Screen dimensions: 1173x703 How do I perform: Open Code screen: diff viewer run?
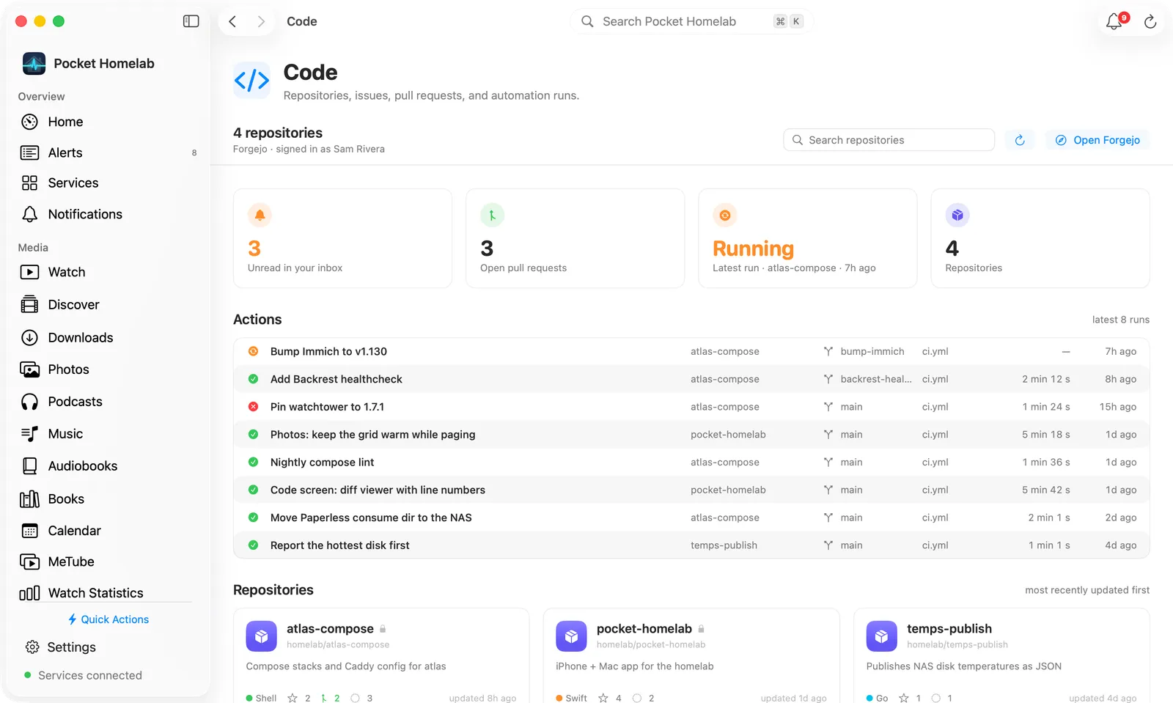(691, 490)
